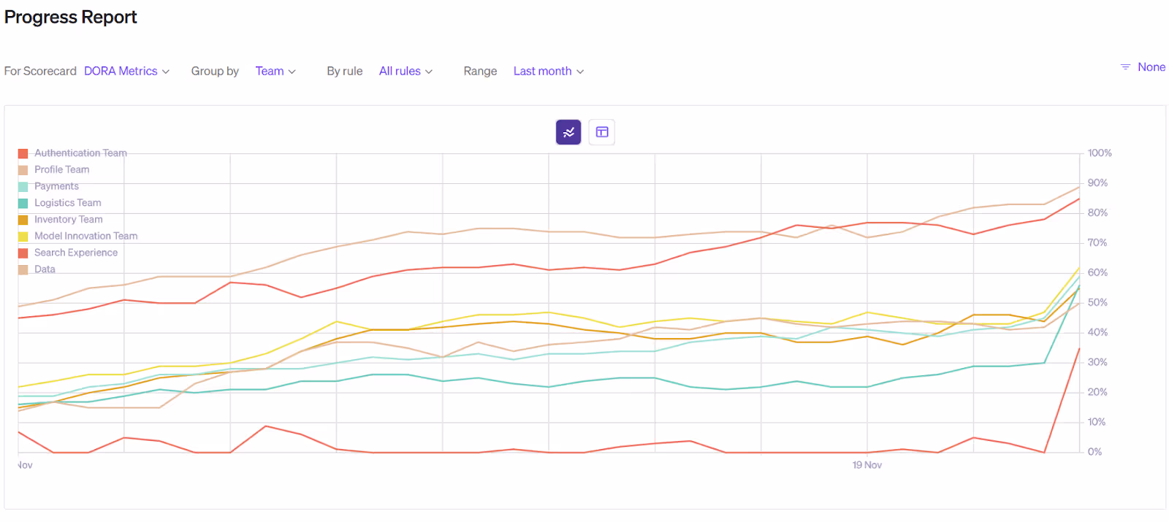Switch to line chart view
The image size is (1169, 522).
pyautogui.click(x=568, y=132)
